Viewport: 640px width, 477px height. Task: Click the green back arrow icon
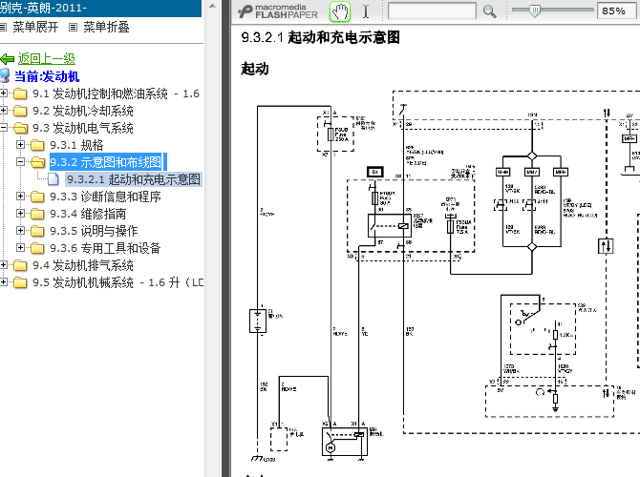(8, 59)
